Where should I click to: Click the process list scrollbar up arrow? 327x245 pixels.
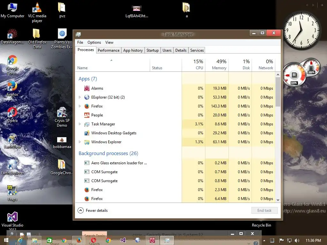[278, 75]
